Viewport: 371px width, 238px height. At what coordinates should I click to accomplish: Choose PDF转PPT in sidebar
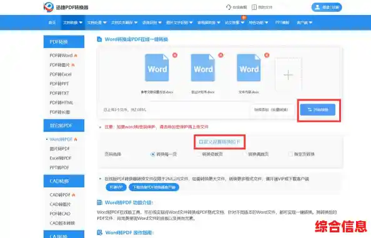[59, 84]
